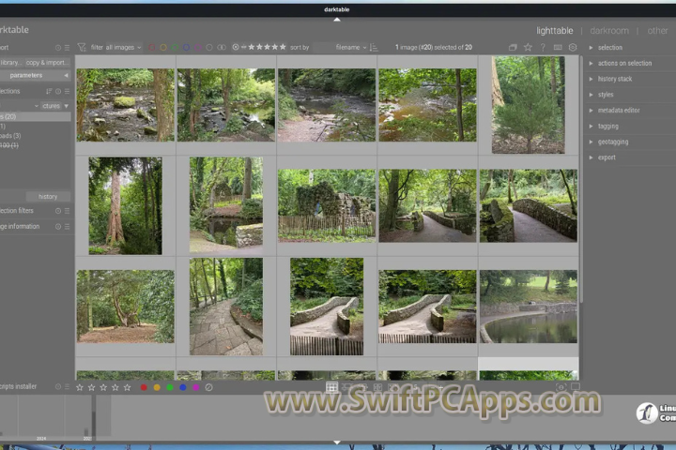Open the other views menu
676x450 pixels.
pyautogui.click(x=657, y=31)
